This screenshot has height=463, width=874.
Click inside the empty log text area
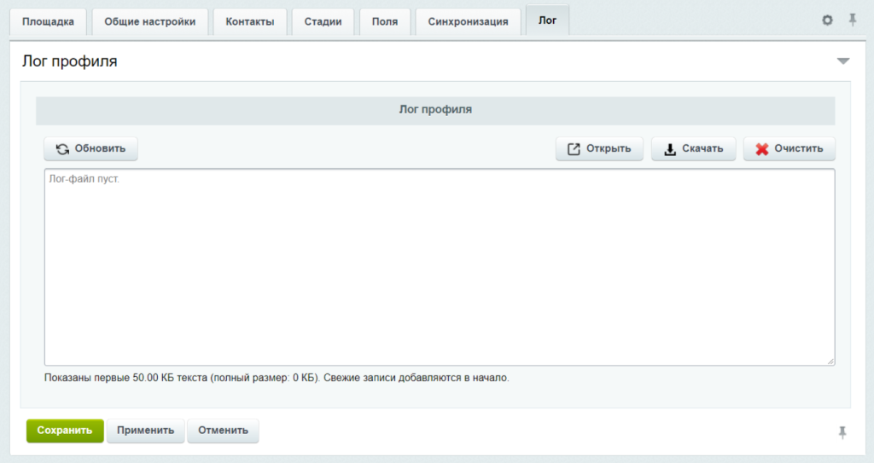(440, 268)
